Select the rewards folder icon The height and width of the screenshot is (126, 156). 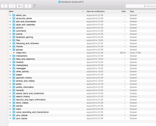[14, 90]
